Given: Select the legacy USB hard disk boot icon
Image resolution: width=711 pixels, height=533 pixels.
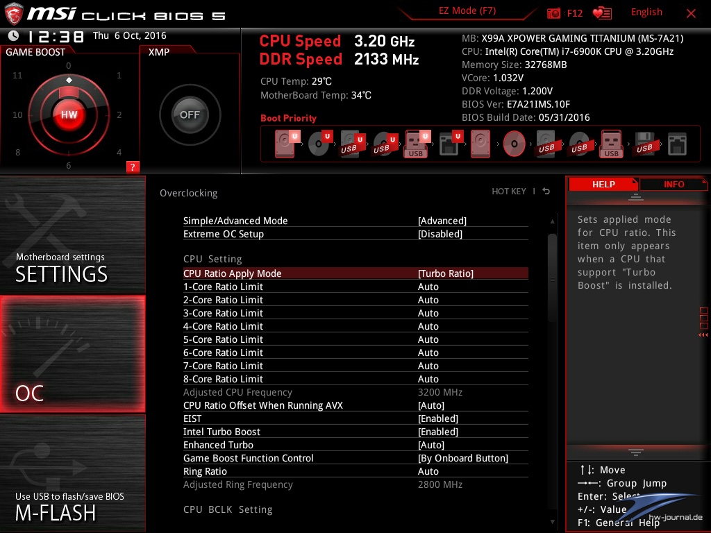Looking at the screenshot, I should point(547,144).
